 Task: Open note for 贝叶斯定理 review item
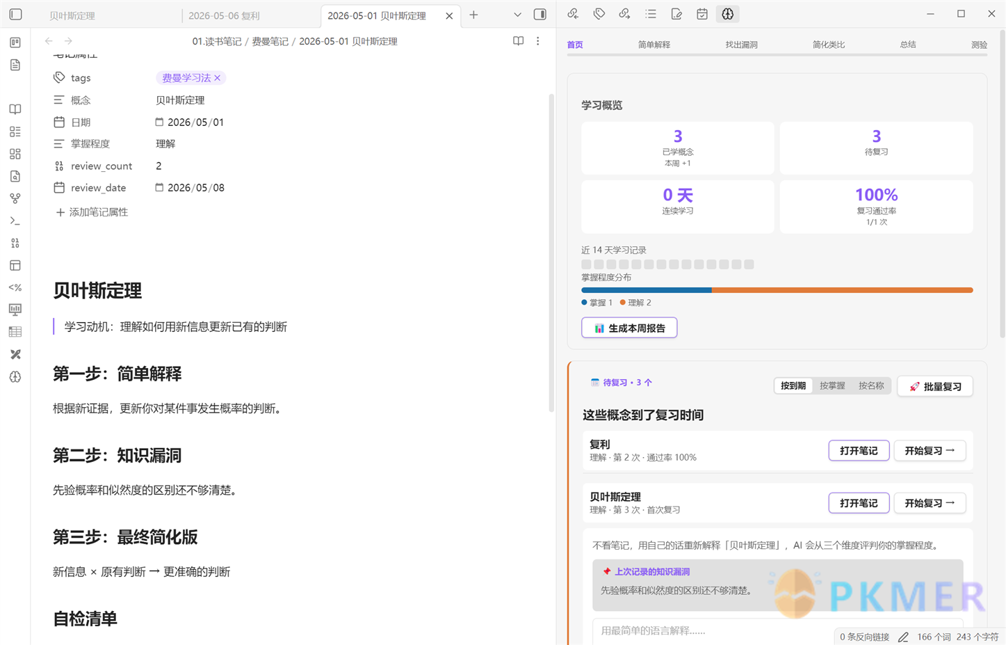[x=859, y=503]
